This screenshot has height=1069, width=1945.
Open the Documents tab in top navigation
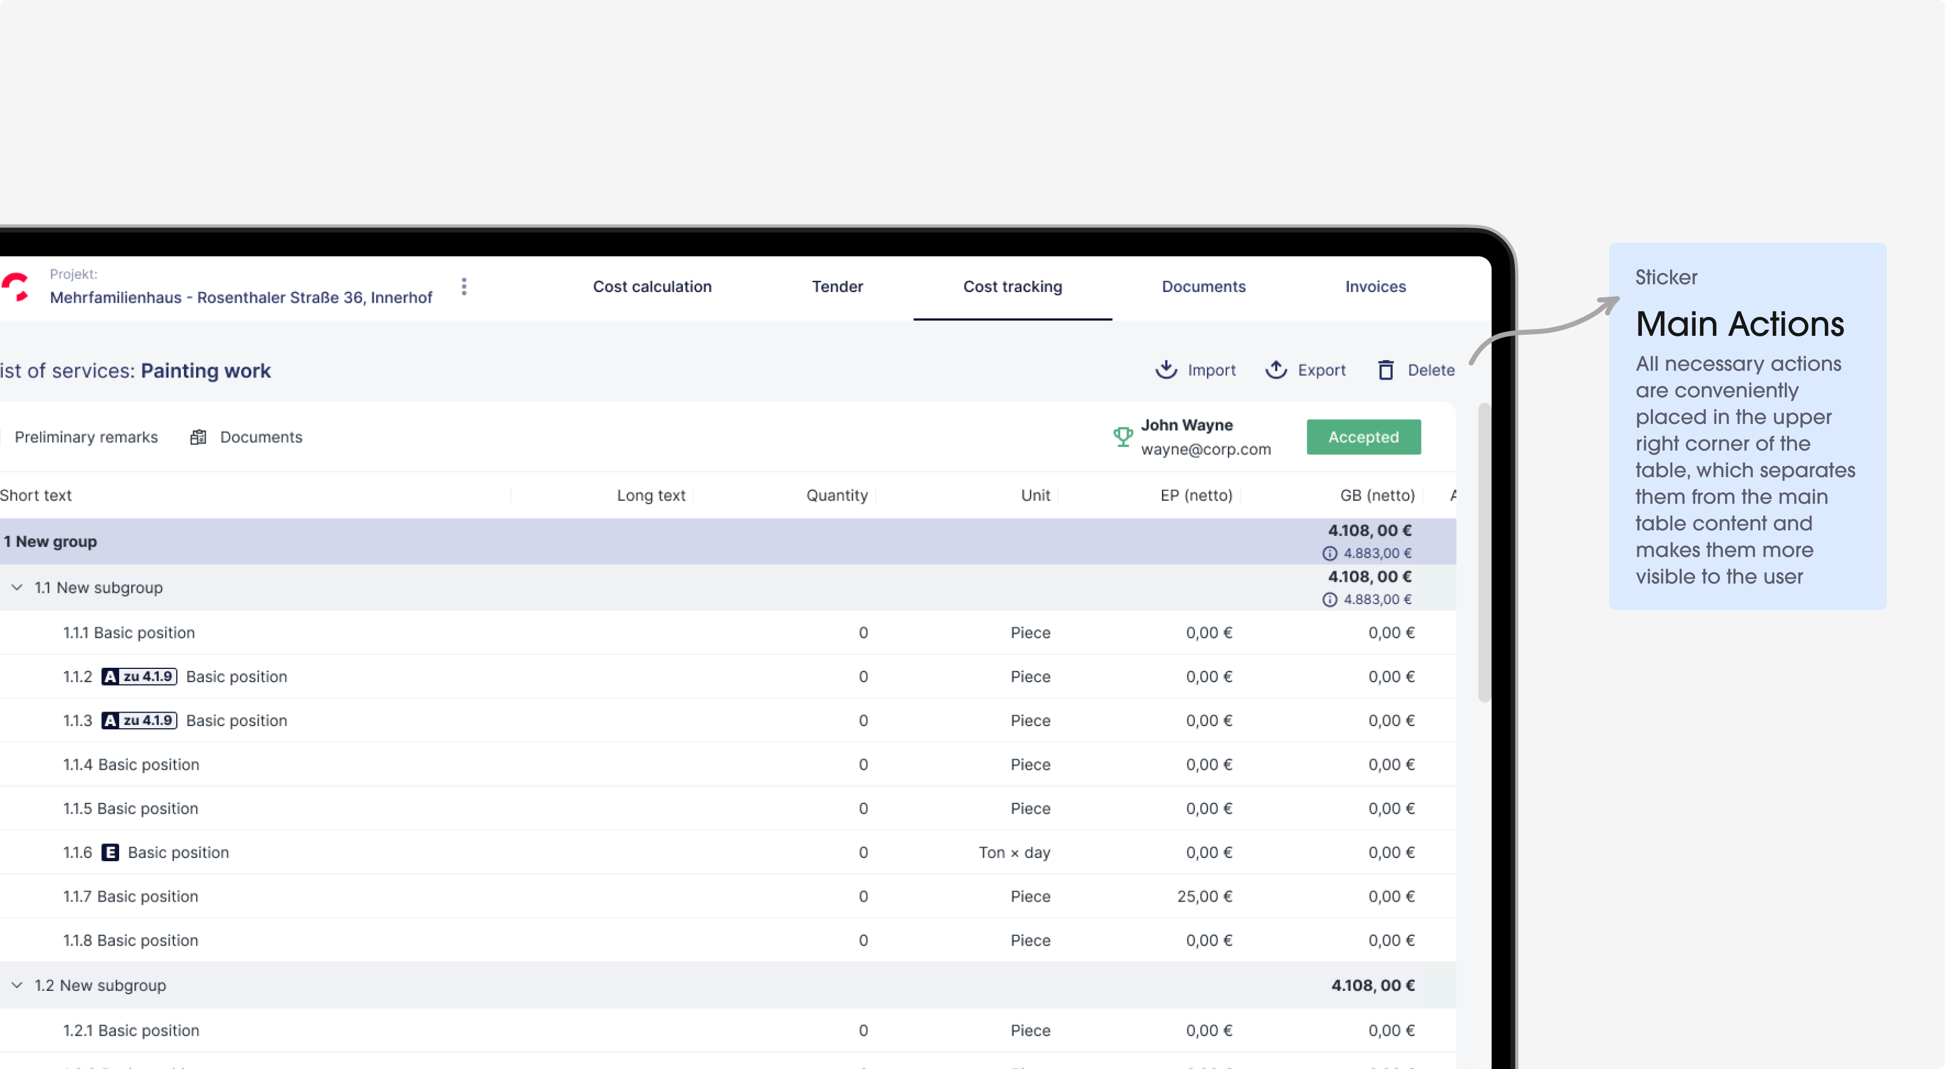(x=1204, y=287)
